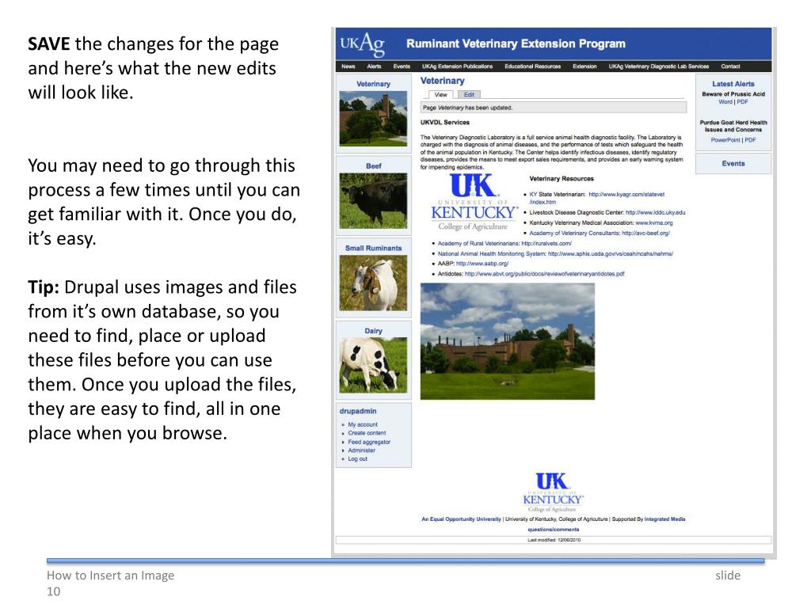The image size is (811, 608).
Task: Open the Integrated Media footer link
Action: 664,519
